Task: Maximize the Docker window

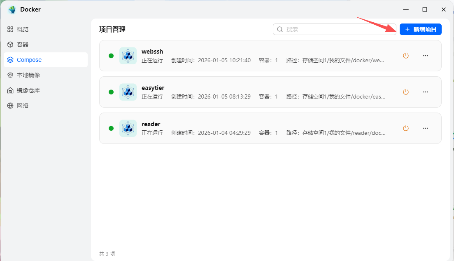Action: point(425,9)
